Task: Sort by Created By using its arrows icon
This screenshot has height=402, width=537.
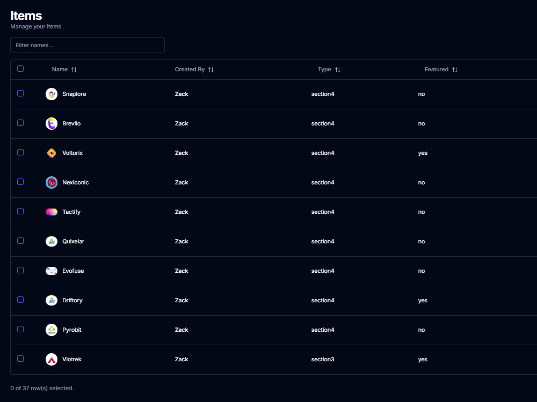Action: [x=211, y=70]
